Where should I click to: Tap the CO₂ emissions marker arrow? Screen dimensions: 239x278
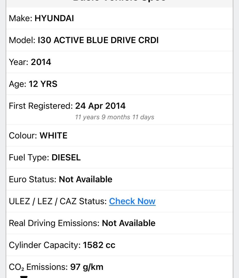click(24, 276)
